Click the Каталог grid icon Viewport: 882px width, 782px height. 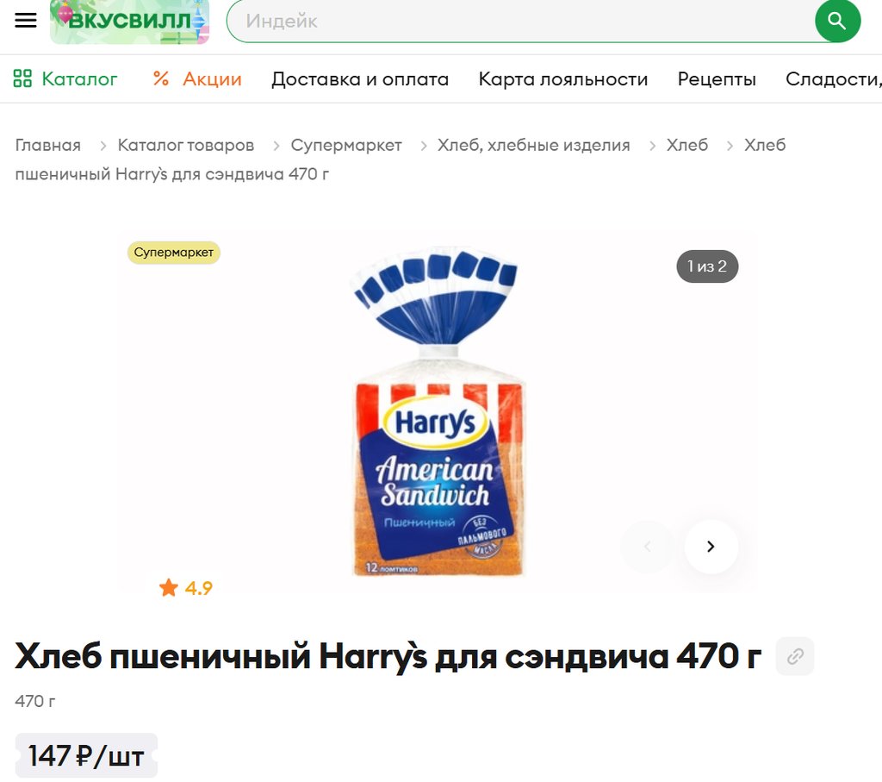point(22,78)
